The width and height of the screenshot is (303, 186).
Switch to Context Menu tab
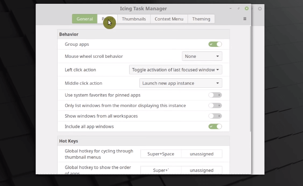[169, 19]
